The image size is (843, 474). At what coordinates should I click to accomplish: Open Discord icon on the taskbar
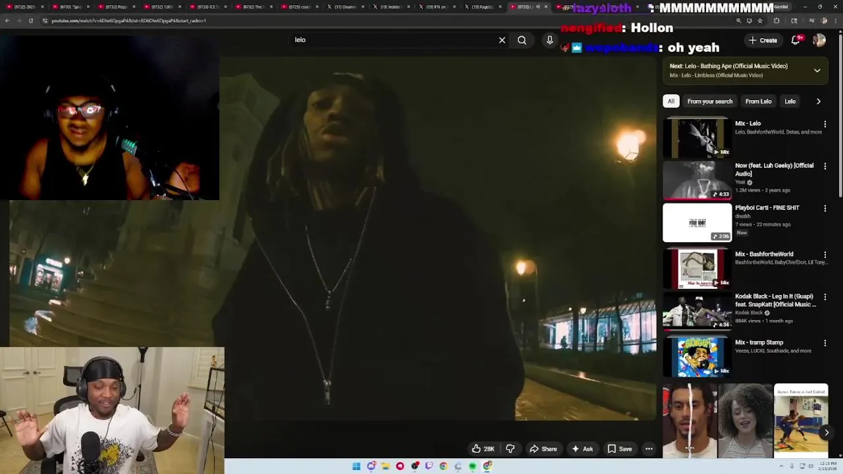click(x=371, y=466)
